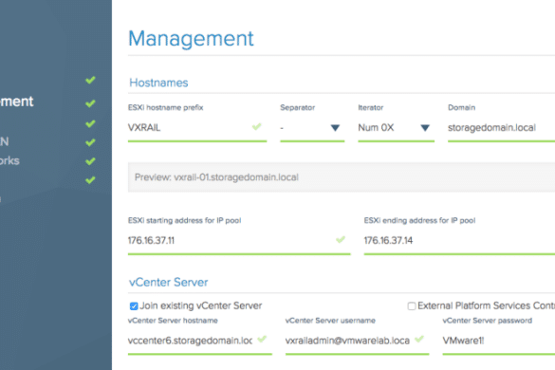
Task: Enable External Platform Services Controller checkbox
Action: click(x=412, y=305)
